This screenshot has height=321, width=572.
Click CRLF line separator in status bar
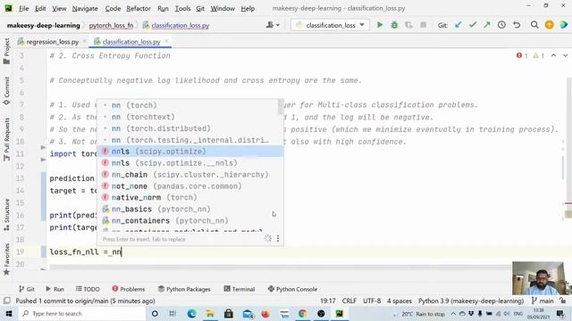coord(349,301)
